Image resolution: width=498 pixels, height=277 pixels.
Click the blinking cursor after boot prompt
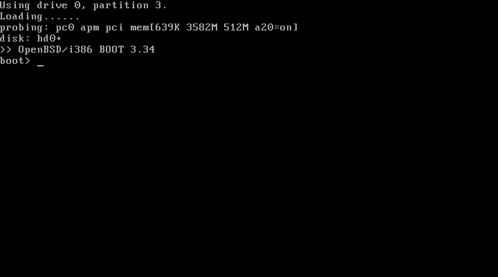pos(40,65)
